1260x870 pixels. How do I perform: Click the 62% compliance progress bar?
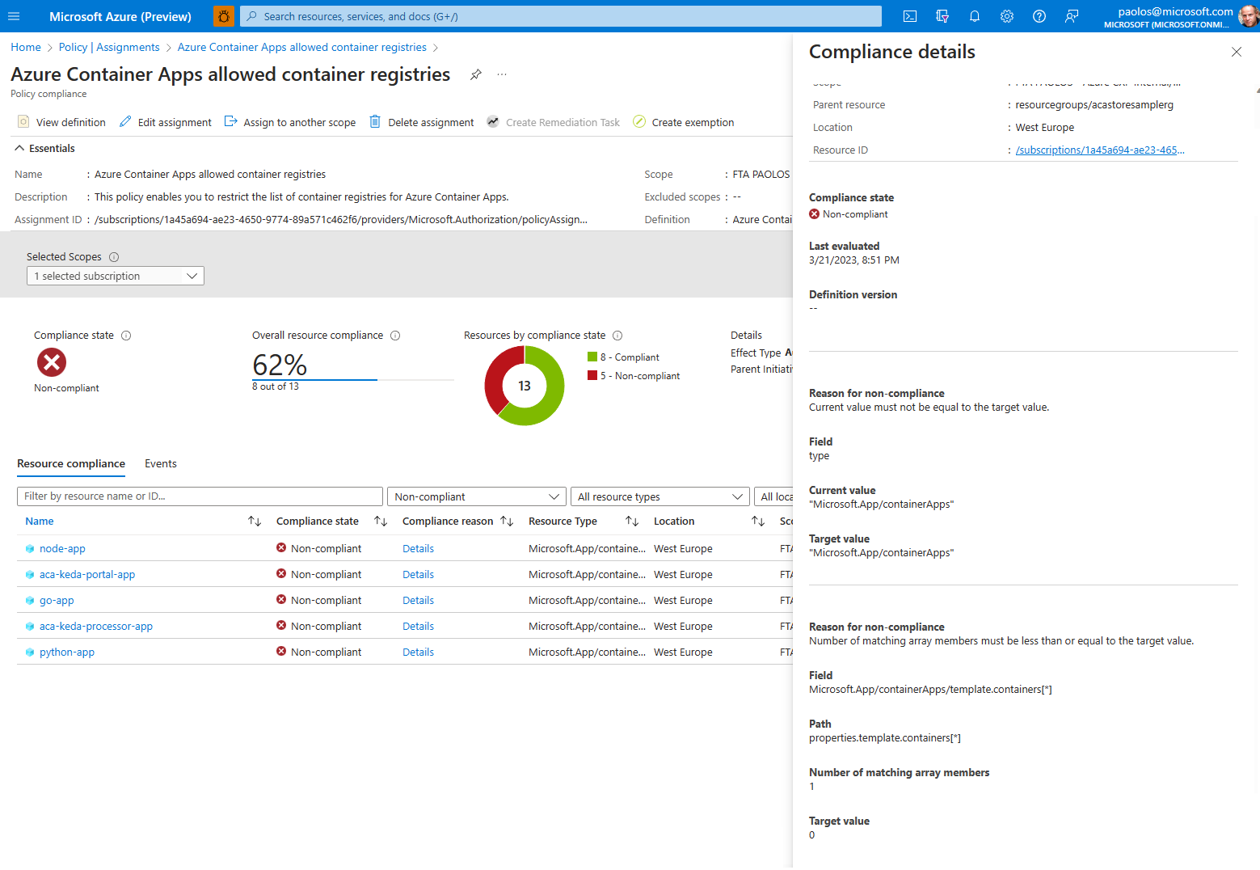(x=353, y=379)
